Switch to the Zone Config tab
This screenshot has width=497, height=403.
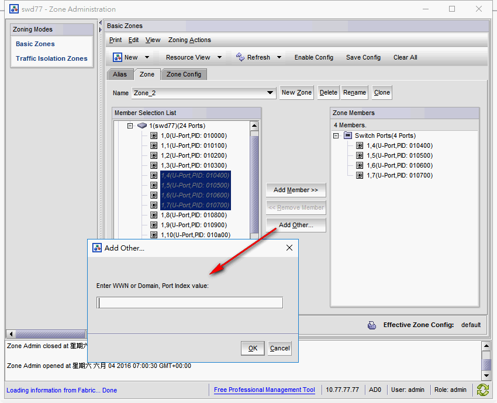(x=184, y=74)
